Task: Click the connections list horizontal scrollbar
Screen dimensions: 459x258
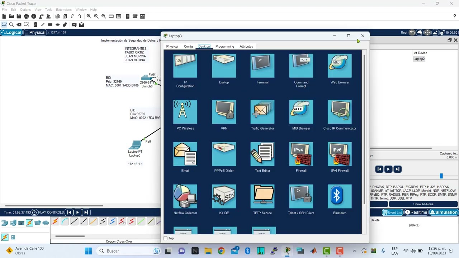Action: (70, 236)
